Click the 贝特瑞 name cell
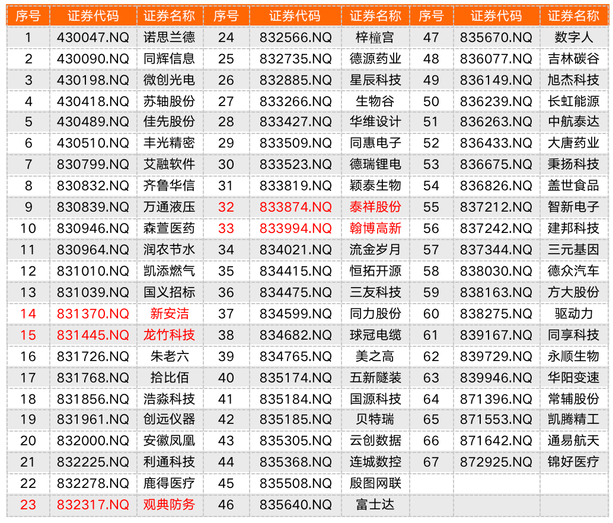 pyautogui.click(x=375, y=419)
